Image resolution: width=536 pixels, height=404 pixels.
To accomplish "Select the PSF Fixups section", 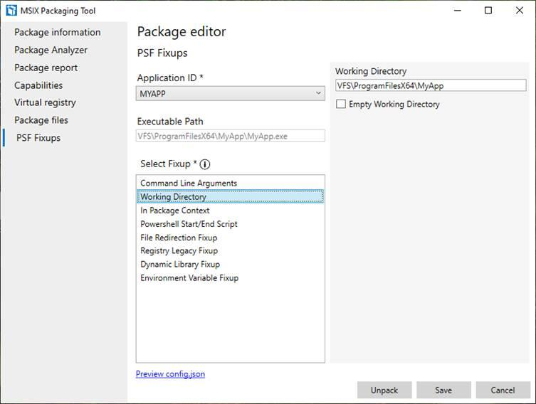I will 38,137.
